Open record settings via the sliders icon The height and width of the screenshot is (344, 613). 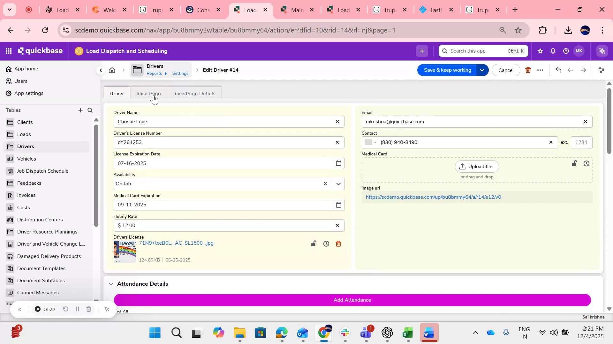(x=602, y=70)
